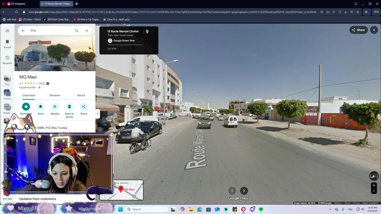
Task: Clear the Sfax search with the X
Action: point(87,31)
